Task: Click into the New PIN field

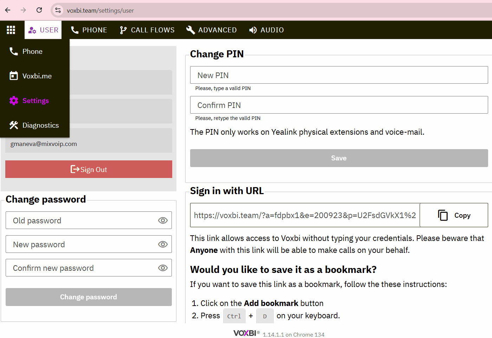Action: point(339,75)
